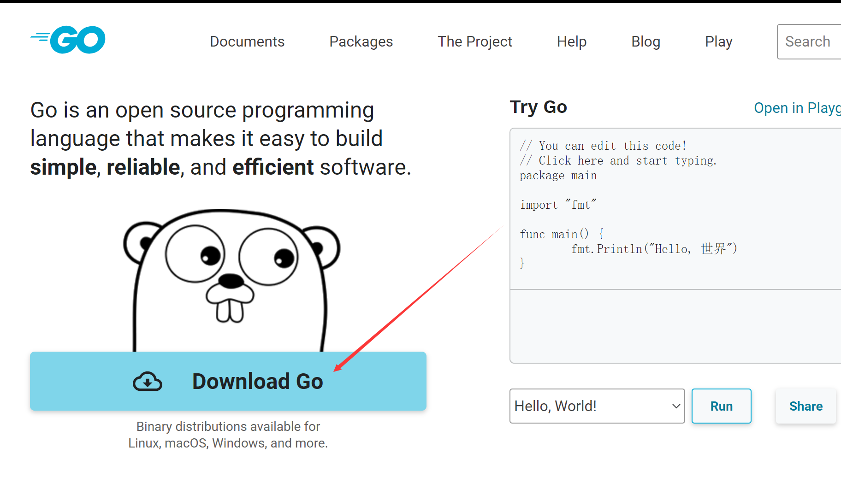Open in Playground link
Image resolution: width=841 pixels, height=483 pixels.
click(797, 108)
